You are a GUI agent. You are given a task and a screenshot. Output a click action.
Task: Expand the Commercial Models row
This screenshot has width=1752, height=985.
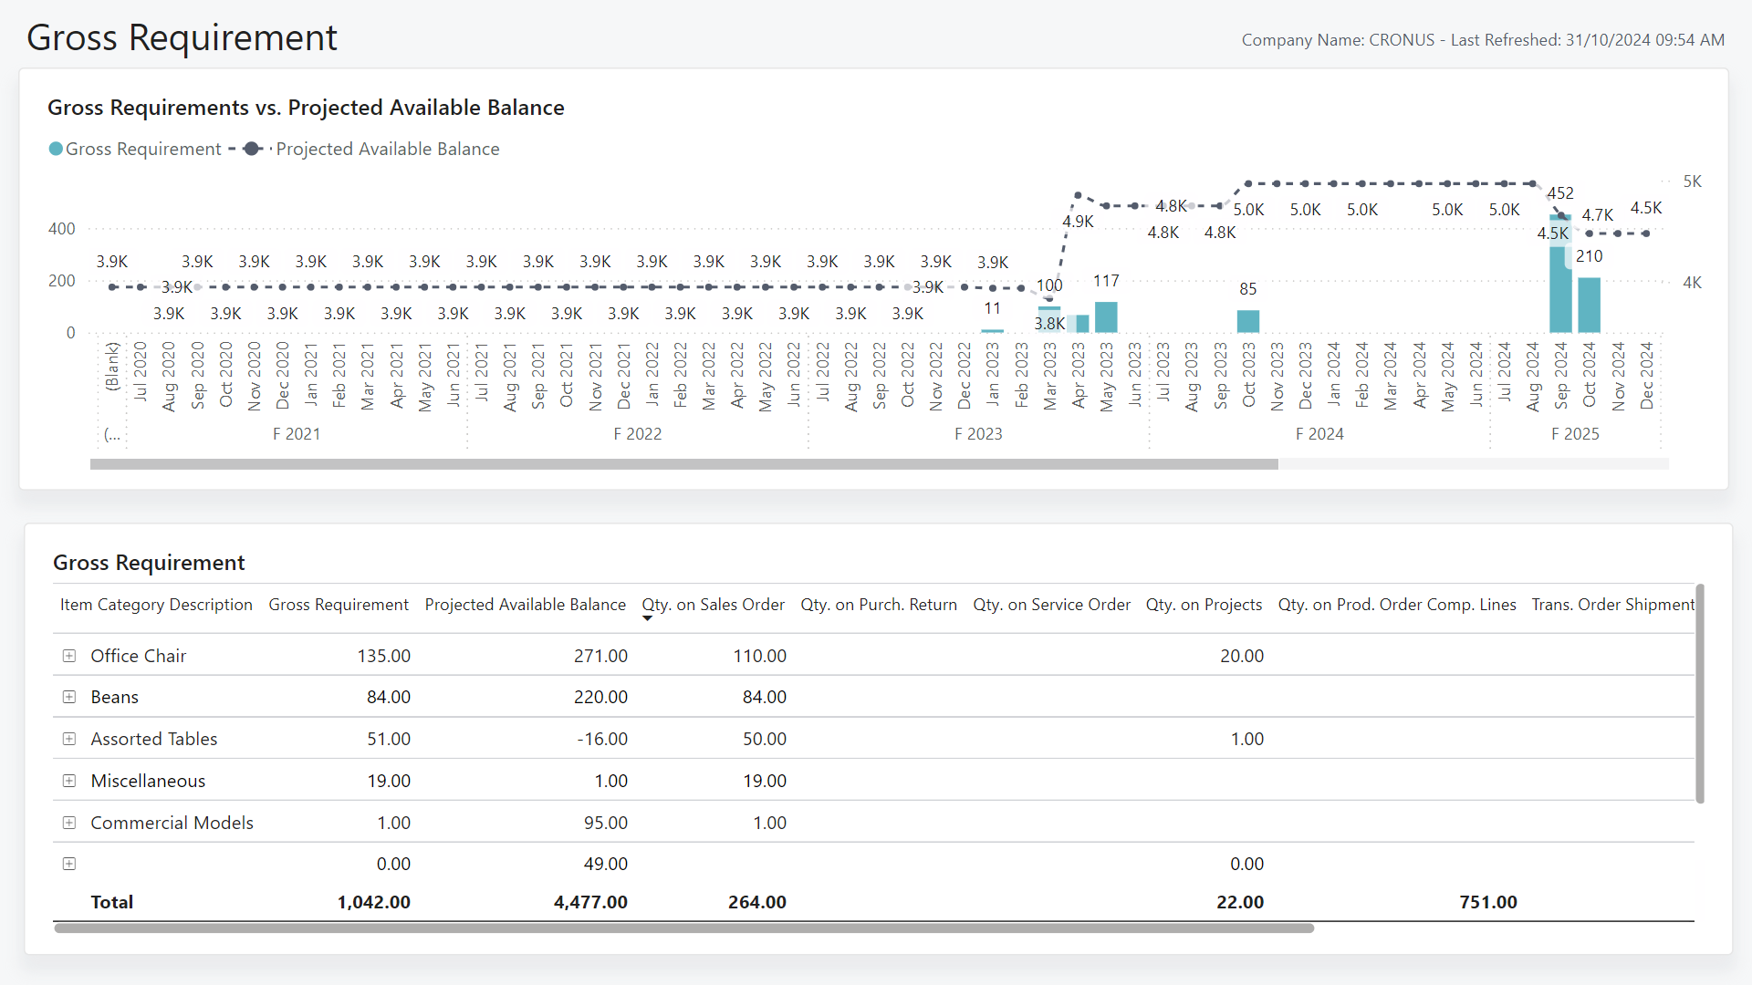point(69,823)
